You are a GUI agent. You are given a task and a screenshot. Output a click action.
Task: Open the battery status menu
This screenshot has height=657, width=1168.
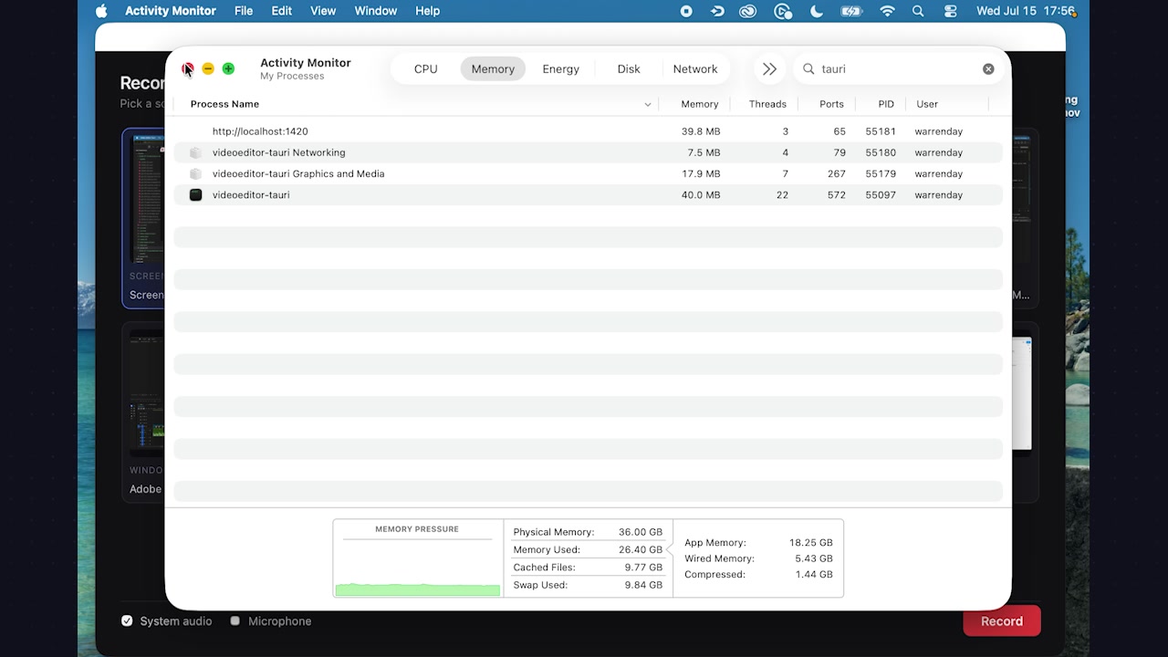point(851,11)
